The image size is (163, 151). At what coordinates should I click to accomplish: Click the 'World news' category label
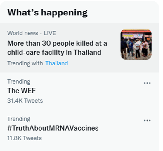coord(23,33)
